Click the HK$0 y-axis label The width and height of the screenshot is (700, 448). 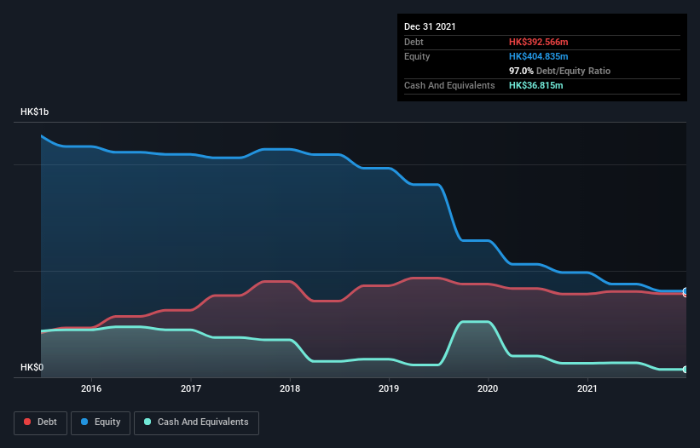coord(32,367)
